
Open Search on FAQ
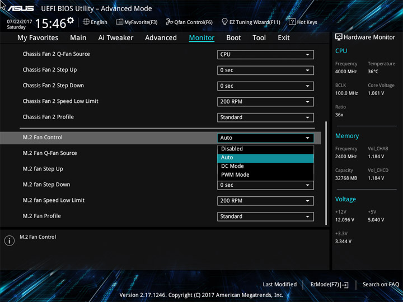[x=381, y=284]
